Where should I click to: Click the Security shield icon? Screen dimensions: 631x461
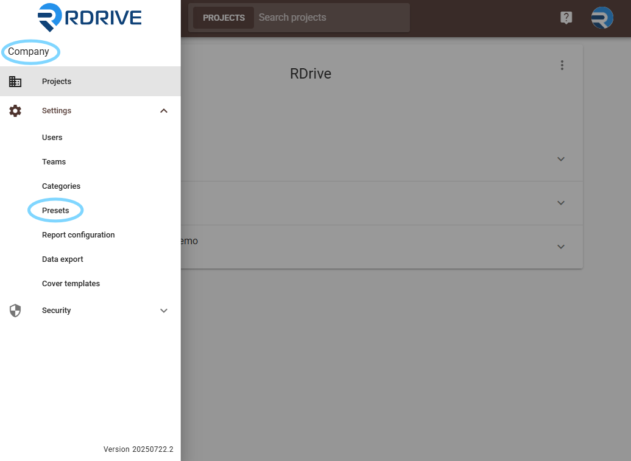click(x=15, y=311)
